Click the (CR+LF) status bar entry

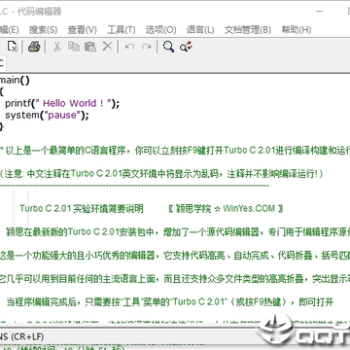(27, 337)
